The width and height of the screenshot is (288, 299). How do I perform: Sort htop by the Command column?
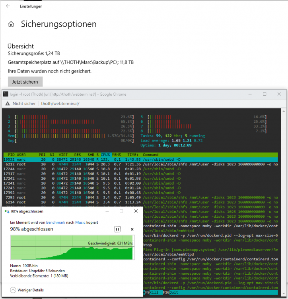pyautogui.click(x=150, y=155)
